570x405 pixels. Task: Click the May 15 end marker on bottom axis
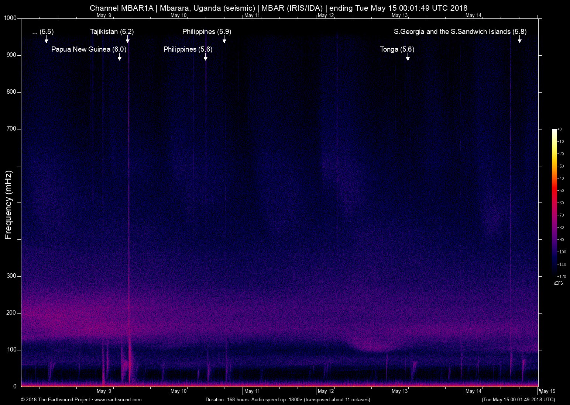click(x=547, y=391)
